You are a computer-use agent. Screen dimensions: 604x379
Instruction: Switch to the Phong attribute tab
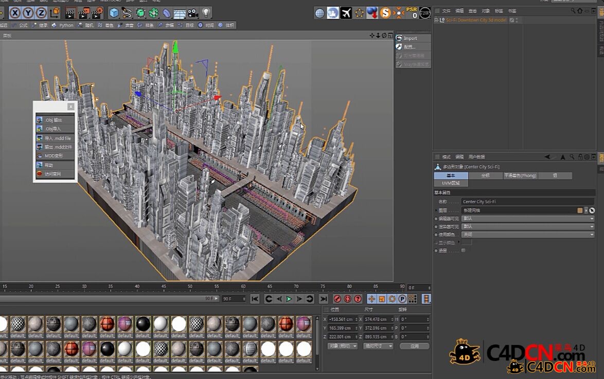pos(520,176)
